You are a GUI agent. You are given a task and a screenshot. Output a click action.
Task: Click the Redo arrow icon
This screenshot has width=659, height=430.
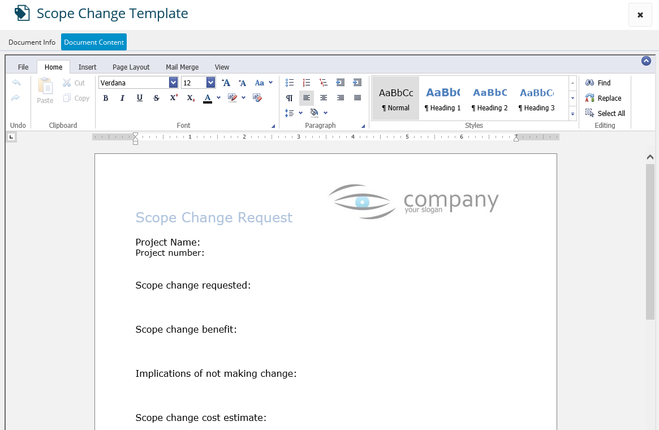(x=16, y=97)
